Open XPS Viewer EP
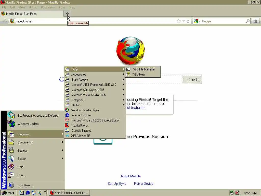This screenshot has height=196, width=261. [95, 136]
